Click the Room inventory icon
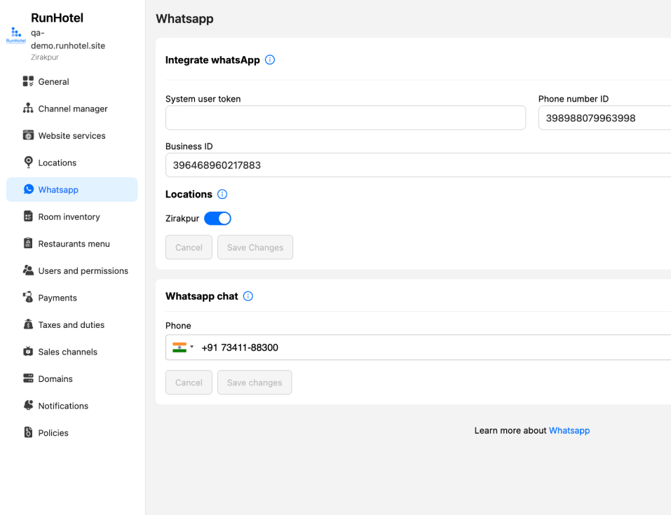Screen dimensions: 671x515 pos(28,217)
